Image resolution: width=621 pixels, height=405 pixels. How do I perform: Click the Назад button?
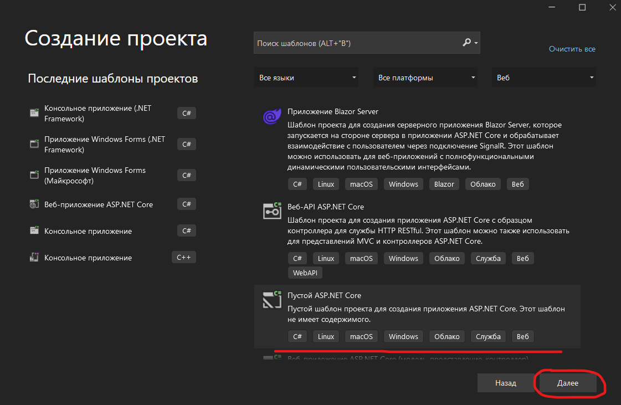click(506, 383)
